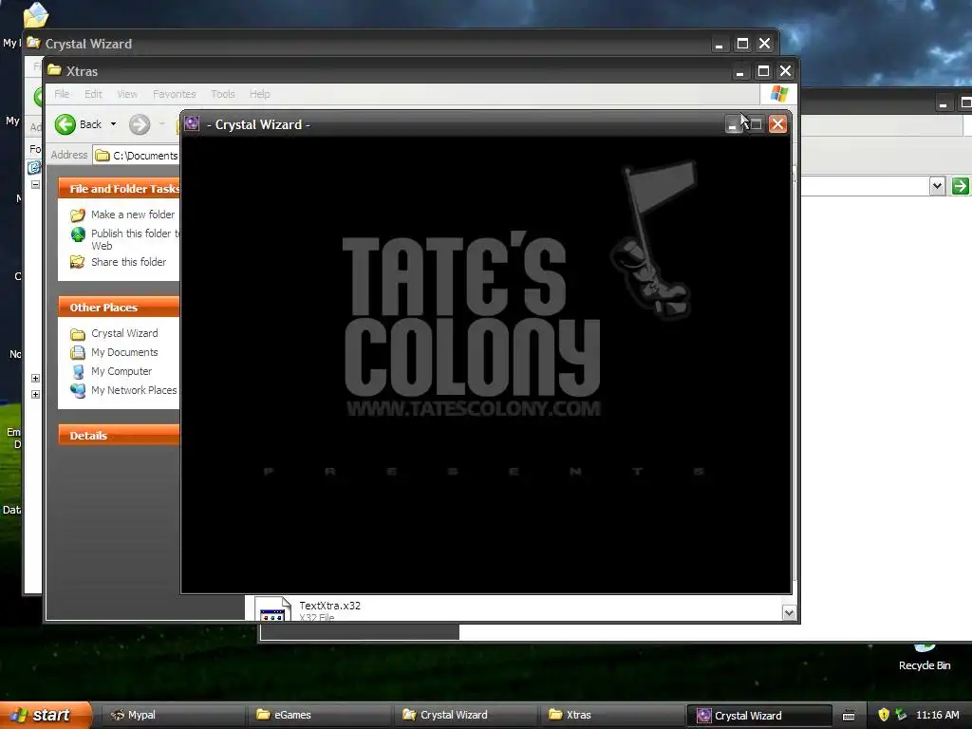Close the Crystal Wizard game window
This screenshot has width=972, height=729.
pos(777,124)
